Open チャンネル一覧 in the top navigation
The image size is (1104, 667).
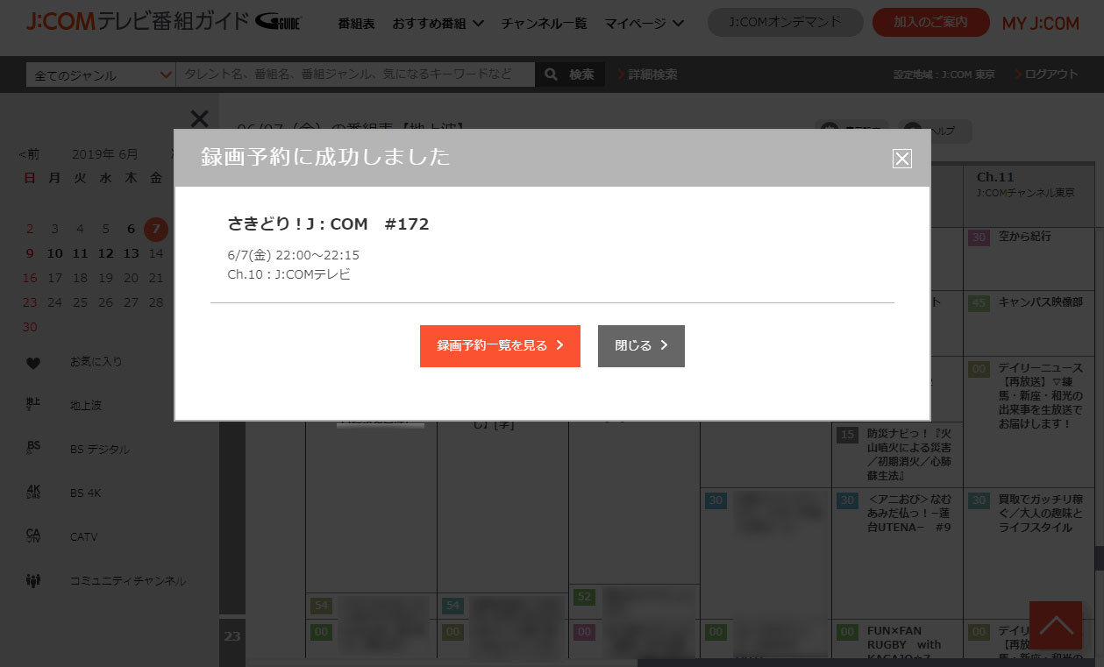coord(545,24)
